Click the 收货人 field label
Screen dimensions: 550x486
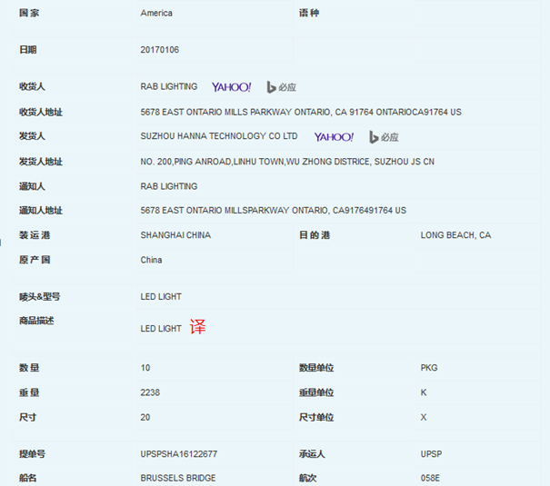[32, 86]
